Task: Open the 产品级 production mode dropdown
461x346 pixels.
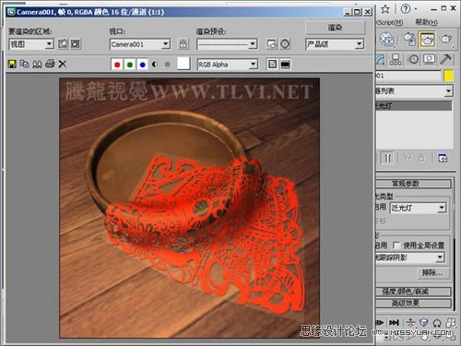Action: pyautogui.click(x=335, y=44)
